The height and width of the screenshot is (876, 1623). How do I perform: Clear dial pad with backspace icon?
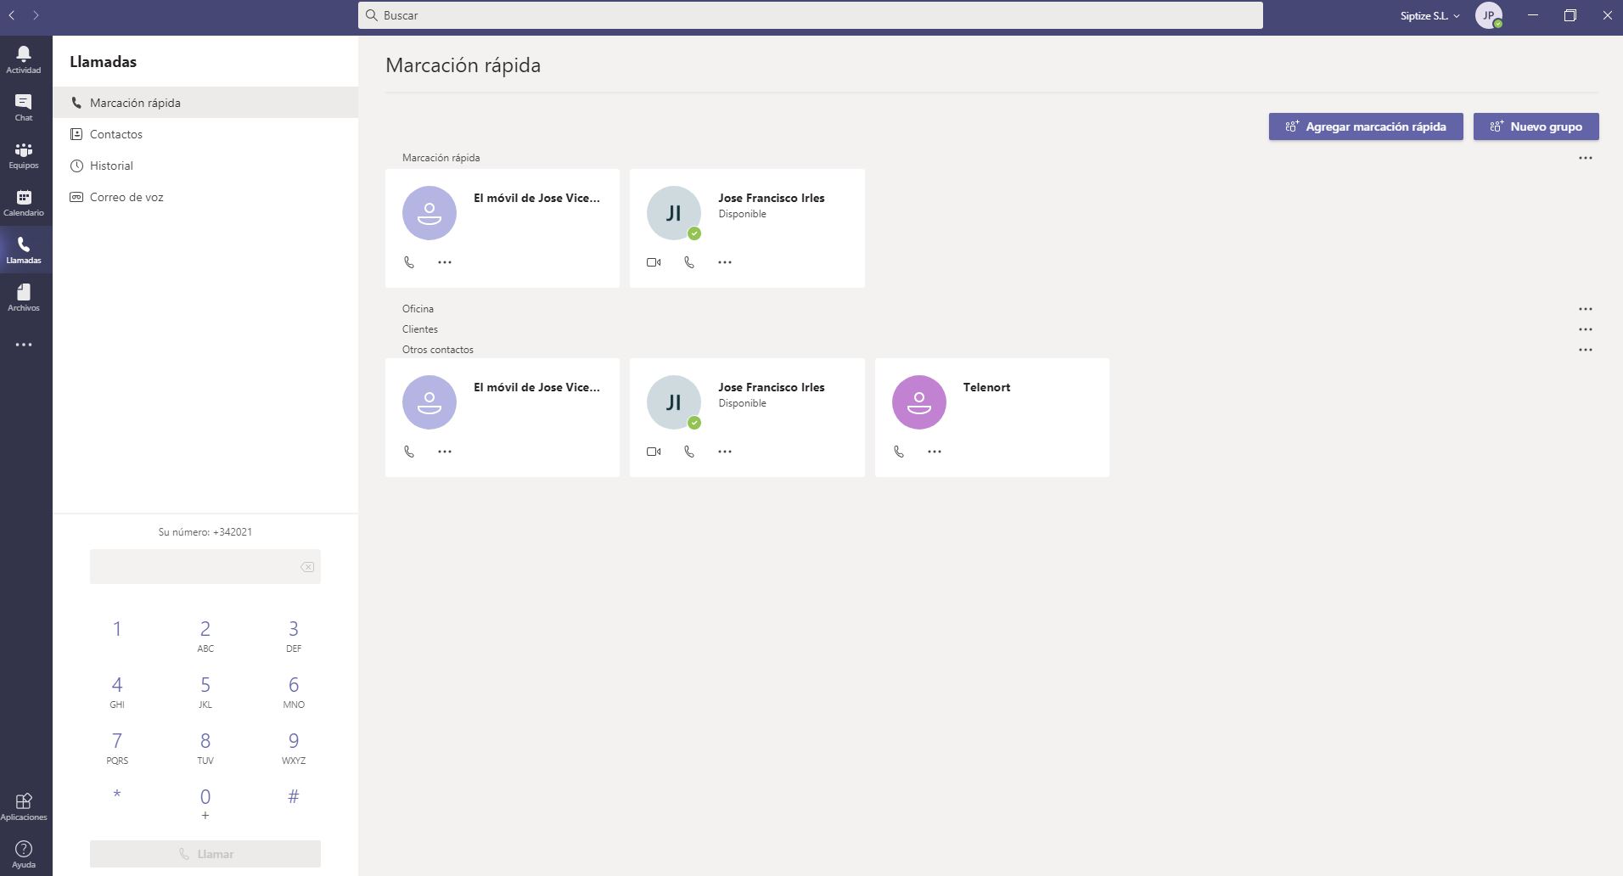[307, 567]
